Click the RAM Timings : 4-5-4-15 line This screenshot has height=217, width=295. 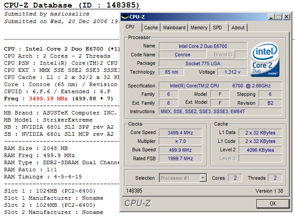pos(43,177)
